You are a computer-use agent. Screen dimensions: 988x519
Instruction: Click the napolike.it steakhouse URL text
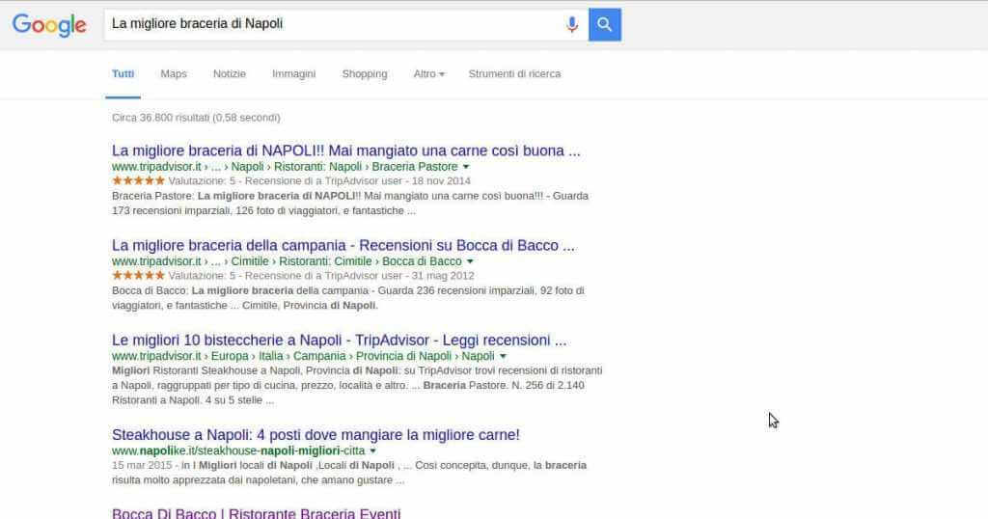238,451
